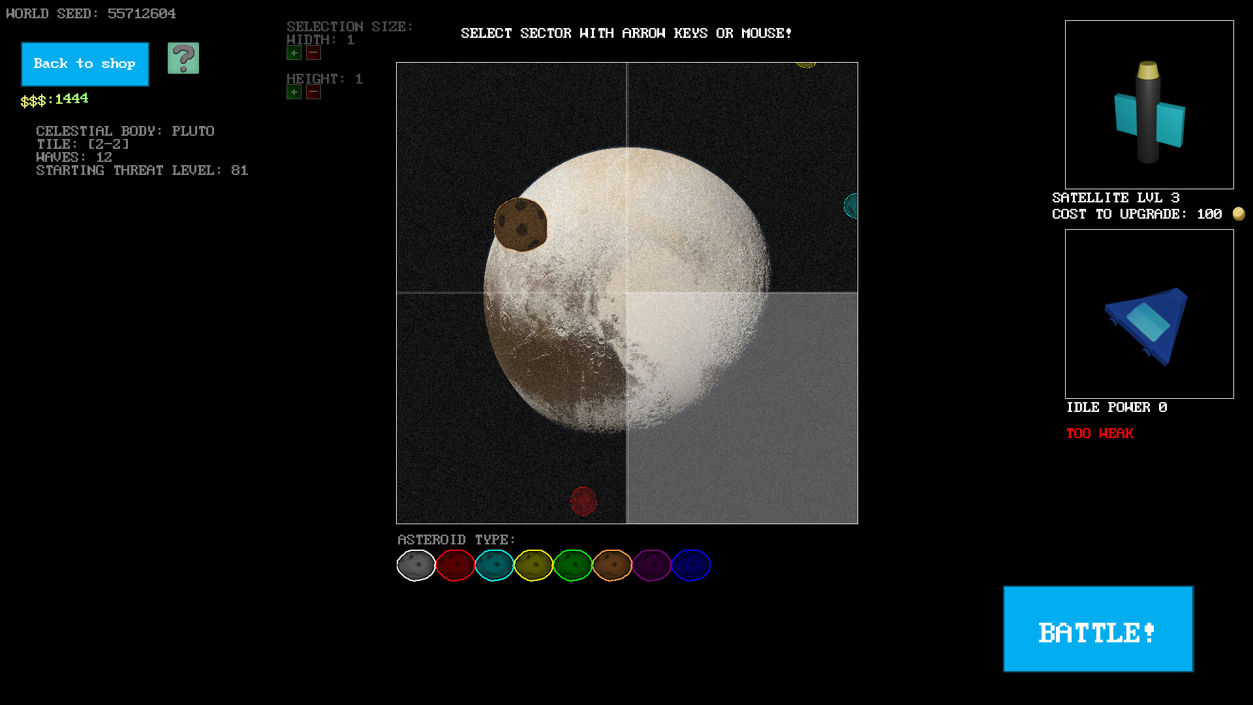
Task: Click the gold coin next to upgrade cost
Action: (1238, 213)
